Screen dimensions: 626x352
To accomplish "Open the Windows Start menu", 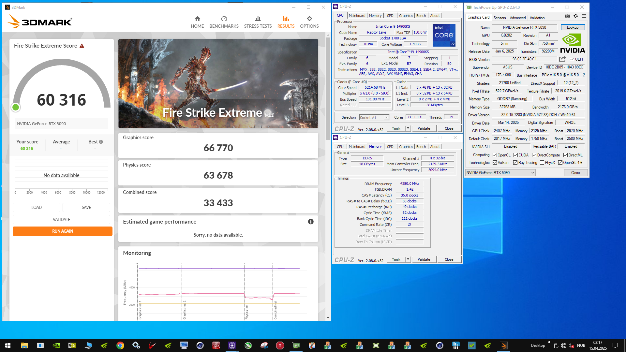I will click(x=8, y=345).
